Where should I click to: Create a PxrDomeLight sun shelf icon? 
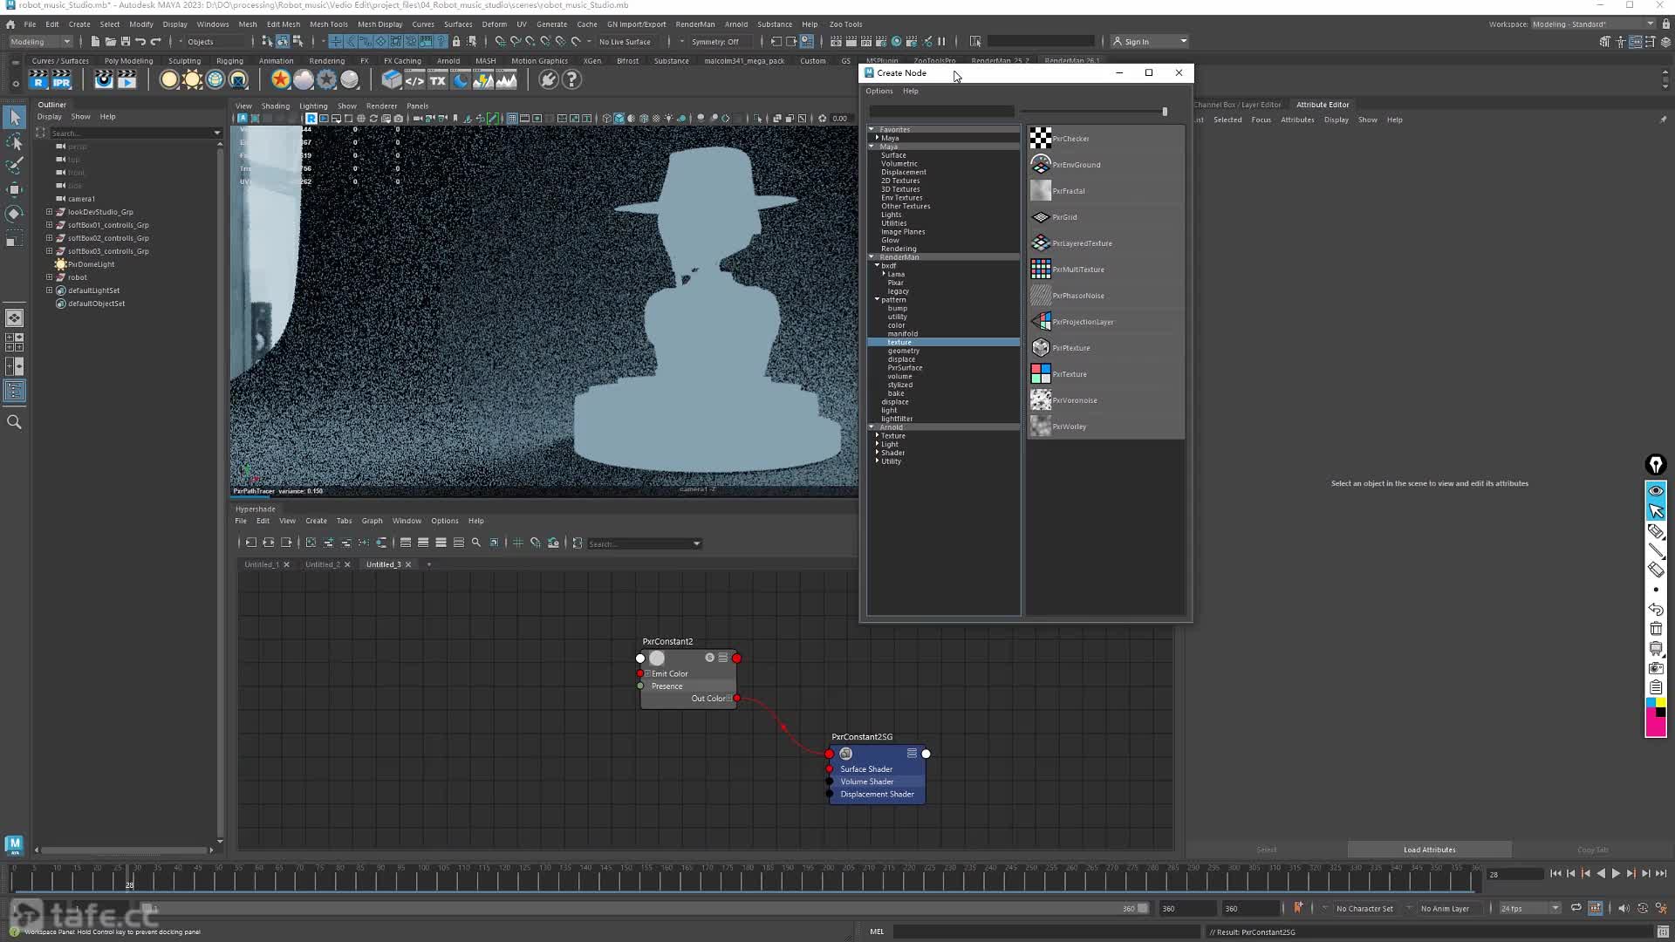[x=192, y=80]
